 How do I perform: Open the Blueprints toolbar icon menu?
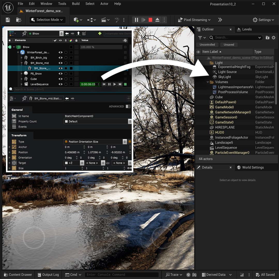92,20
